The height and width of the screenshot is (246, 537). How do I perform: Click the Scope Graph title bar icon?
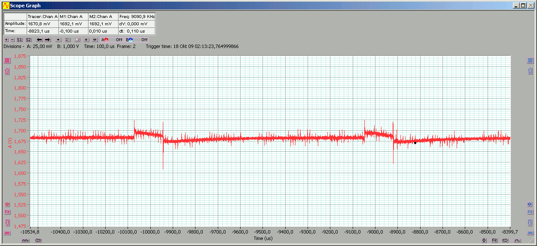pyautogui.click(x=6, y=6)
